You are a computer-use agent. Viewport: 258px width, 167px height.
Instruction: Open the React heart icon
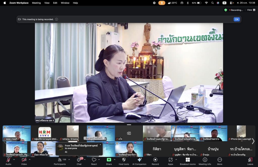[94, 160]
